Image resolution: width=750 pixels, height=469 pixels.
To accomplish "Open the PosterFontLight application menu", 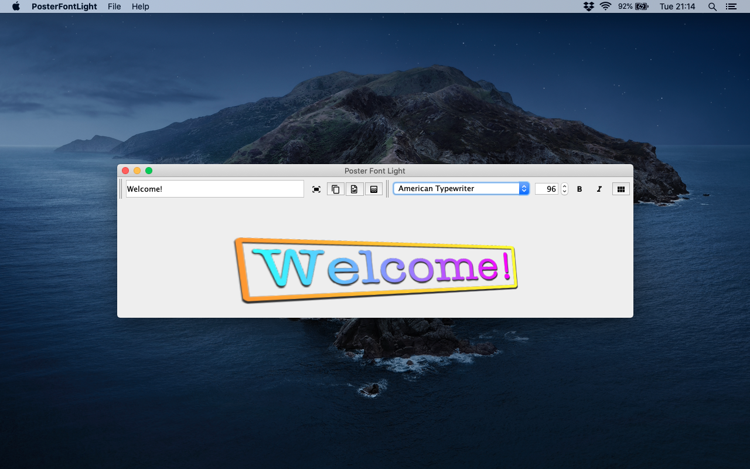I will tap(64, 6).
